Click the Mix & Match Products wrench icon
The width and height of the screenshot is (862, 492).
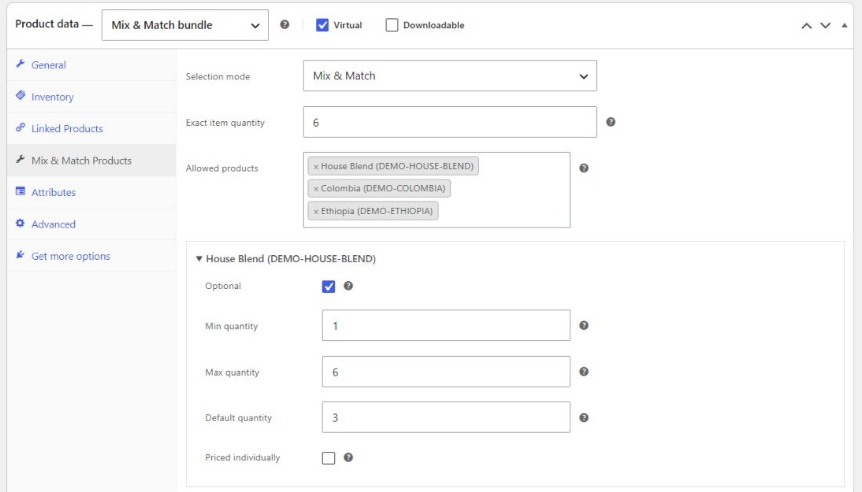20,159
